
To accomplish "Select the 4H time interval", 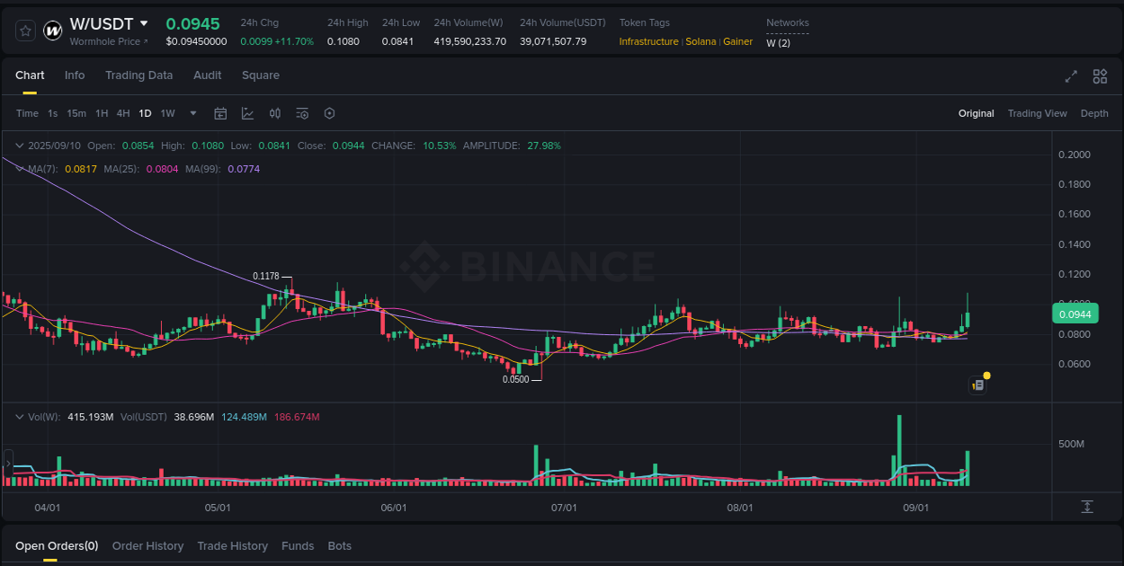I will coord(123,113).
